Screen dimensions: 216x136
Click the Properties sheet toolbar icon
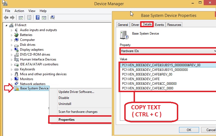tap(29, 18)
